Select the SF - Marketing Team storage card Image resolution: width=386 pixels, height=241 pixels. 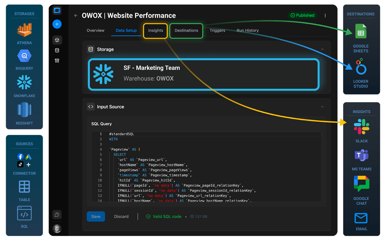coord(204,74)
